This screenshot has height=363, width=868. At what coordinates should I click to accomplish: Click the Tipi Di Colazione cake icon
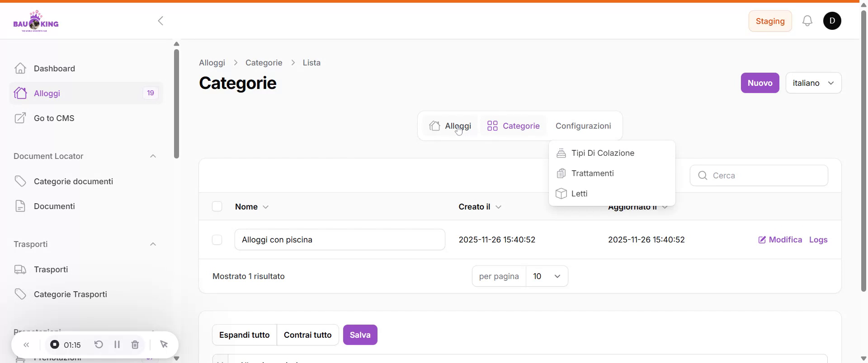(x=561, y=153)
